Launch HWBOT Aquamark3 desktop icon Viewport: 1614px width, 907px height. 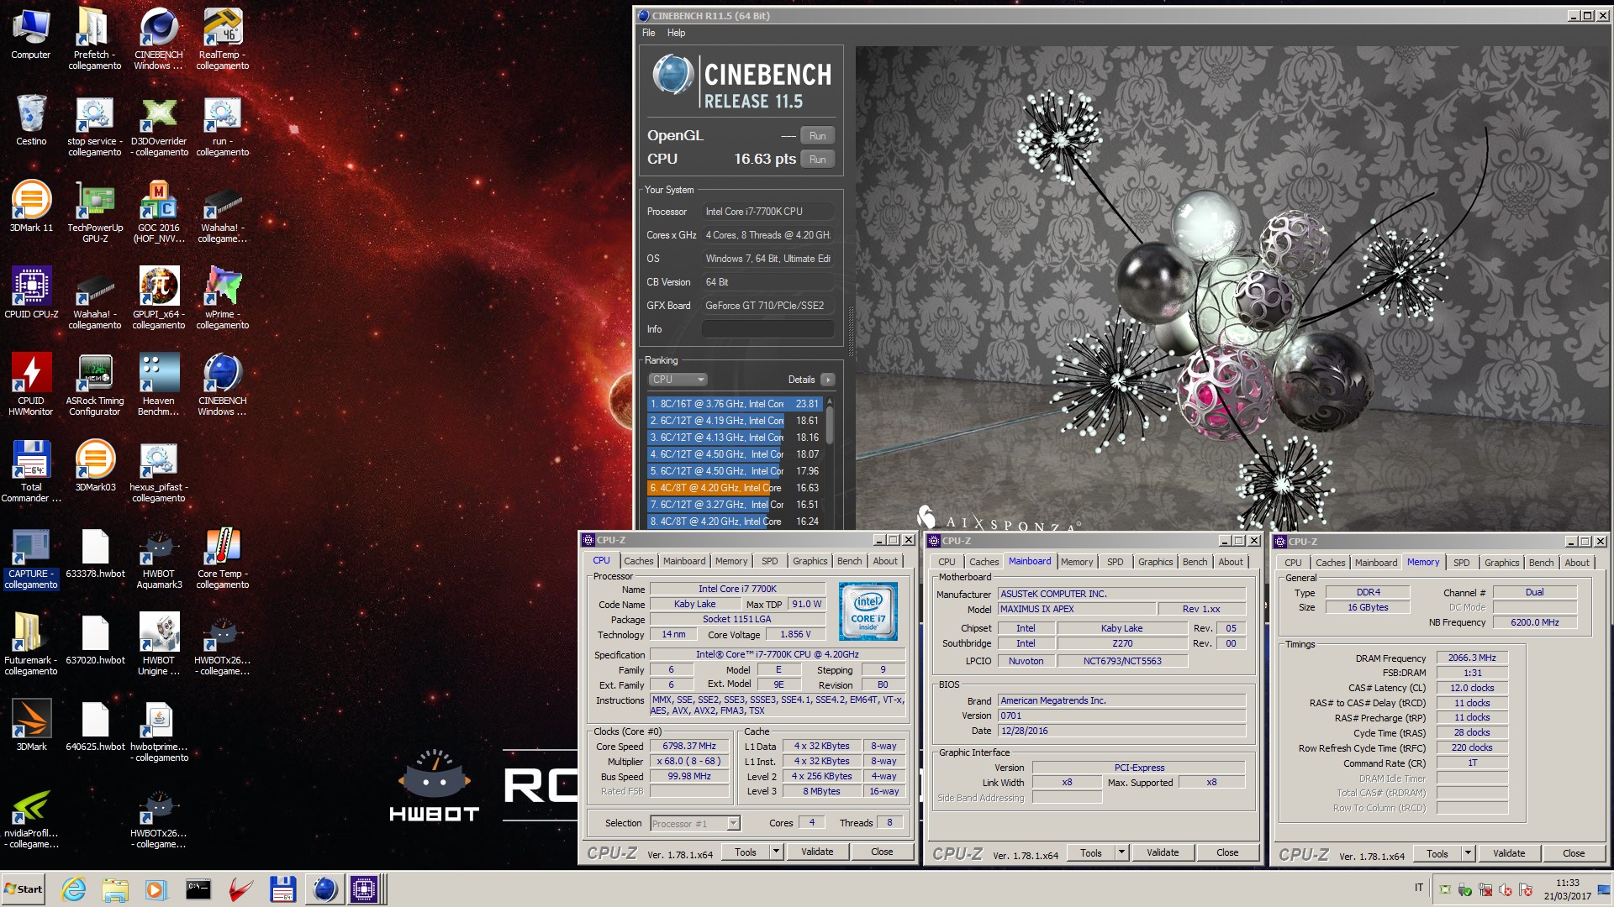(159, 558)
